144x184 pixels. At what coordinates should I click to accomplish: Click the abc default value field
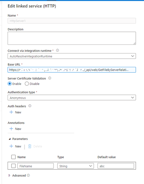[x=116, y=166]
